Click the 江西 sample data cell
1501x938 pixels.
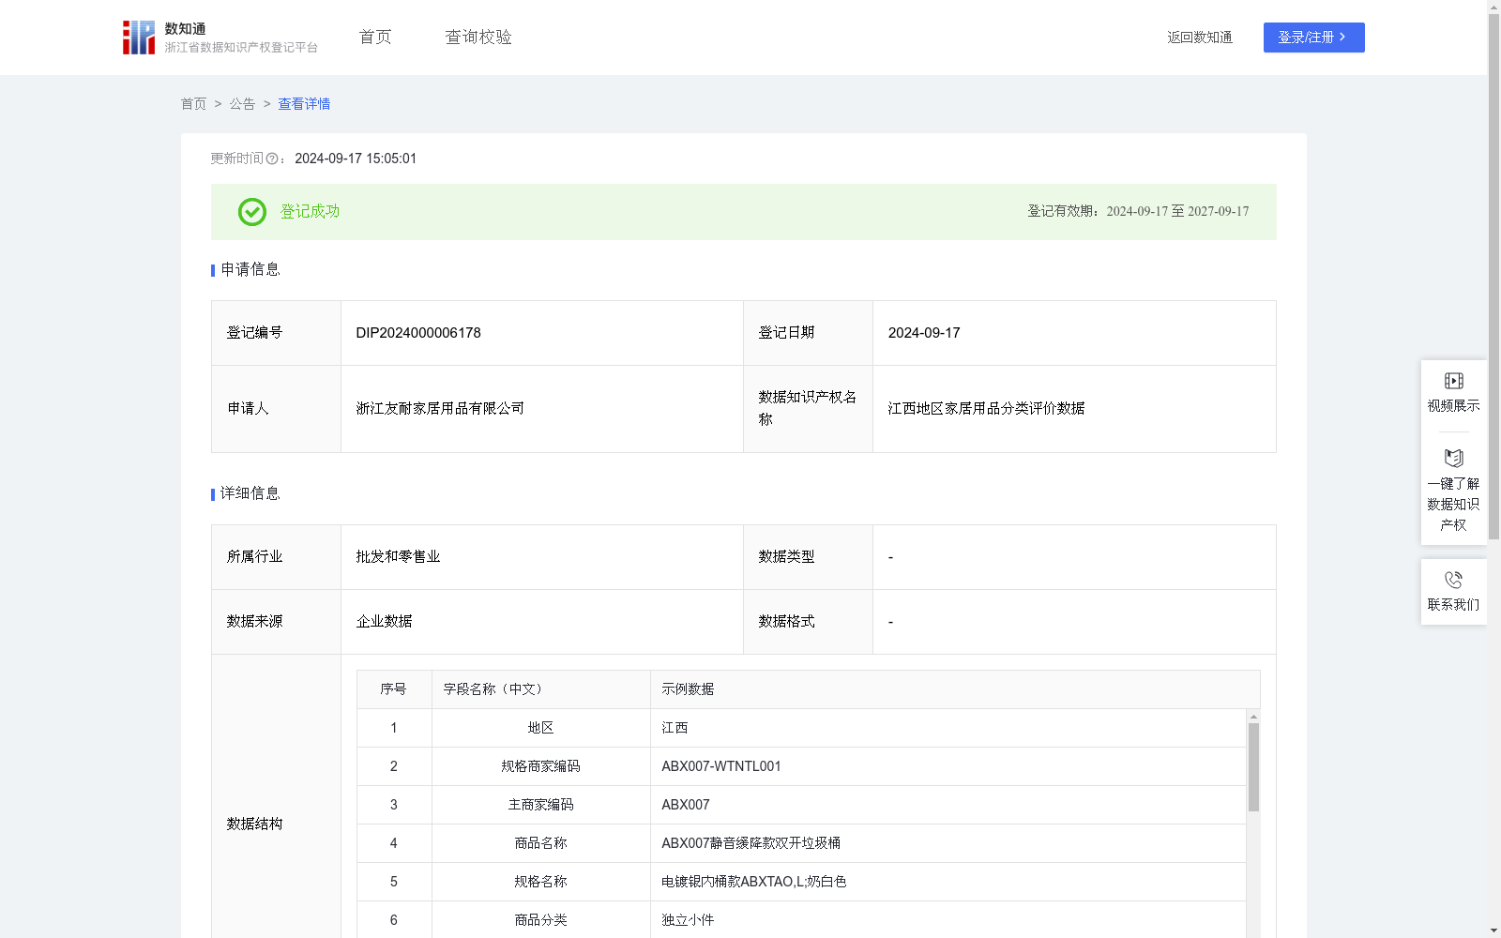948,728
